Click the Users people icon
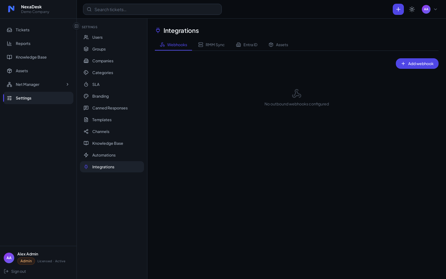The height and width of the screenshot is (279, 446). (x=86, y=37)
